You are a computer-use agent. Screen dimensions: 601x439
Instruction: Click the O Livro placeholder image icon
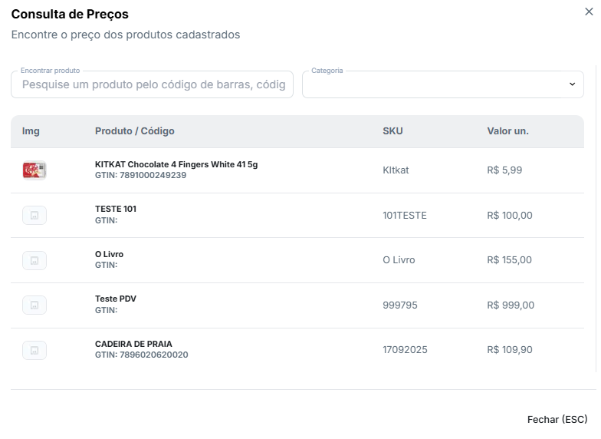point(34,261)
